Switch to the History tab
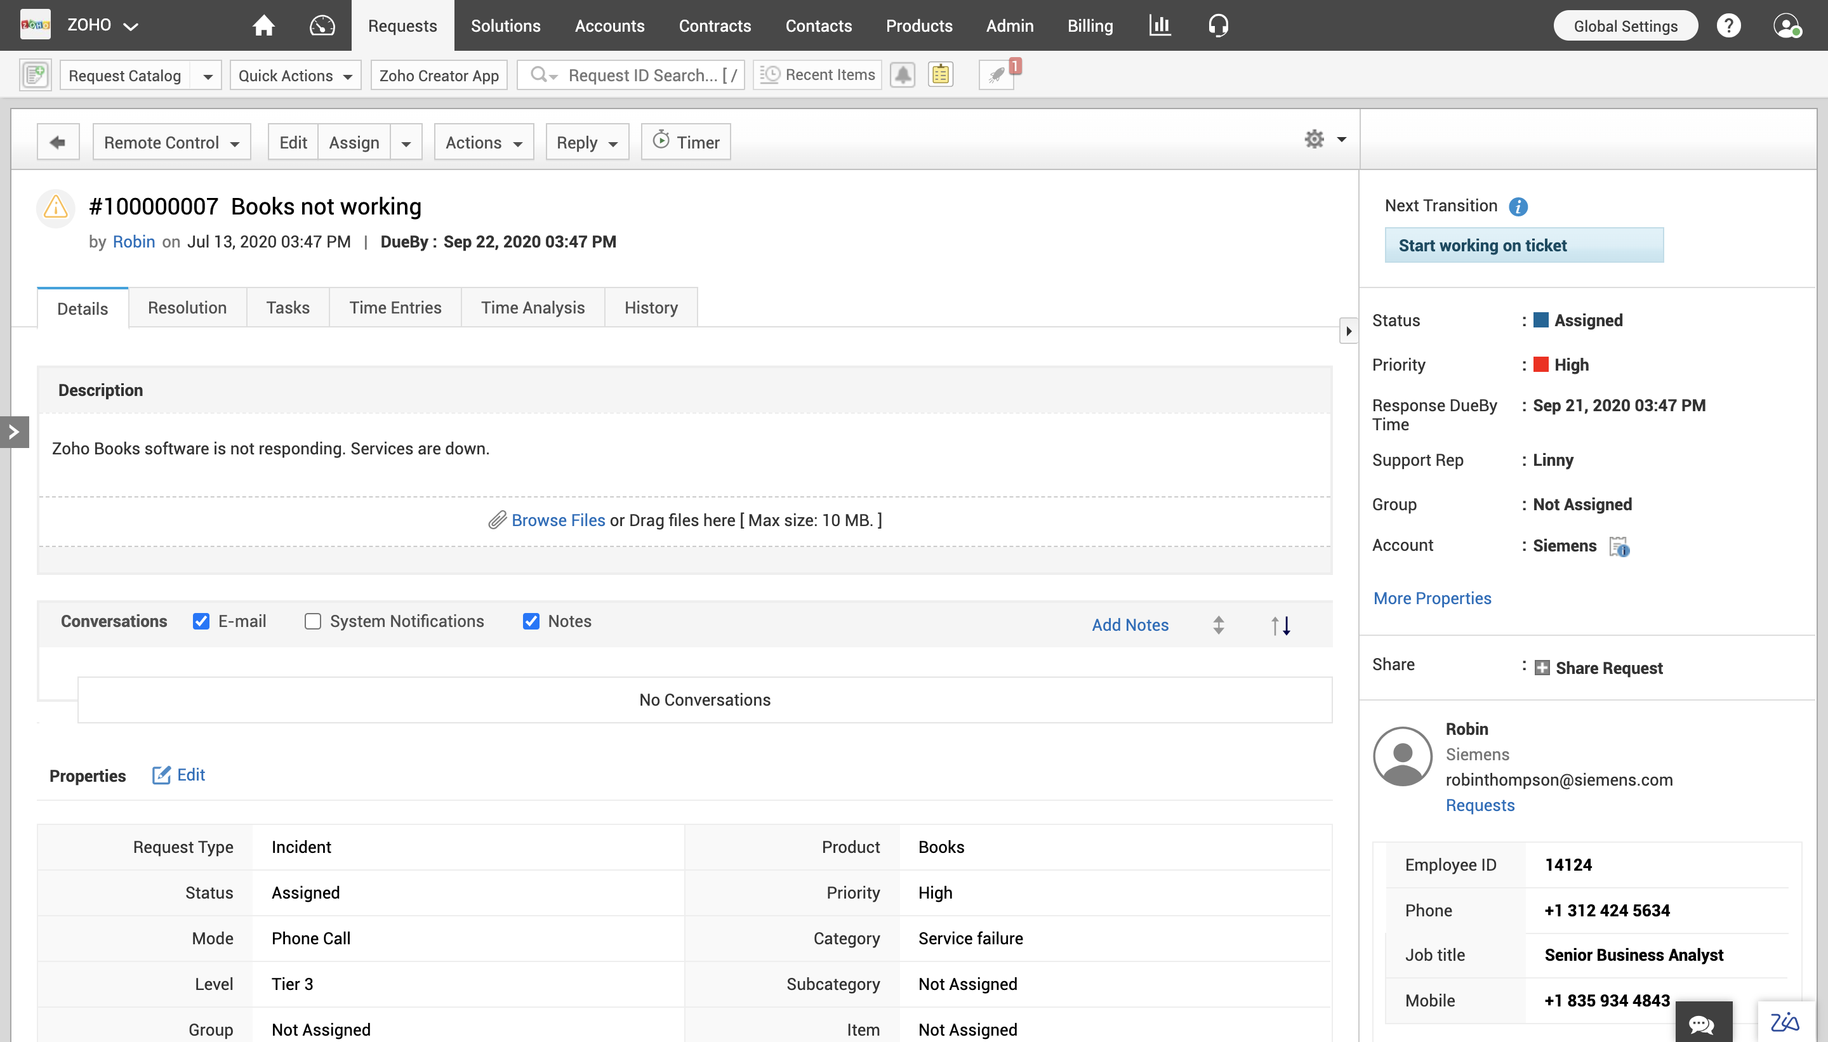Screen dimensions: 1828x1042 pos(651,307)
